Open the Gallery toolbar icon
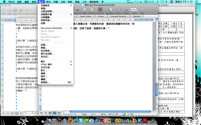 click(119, 10)
